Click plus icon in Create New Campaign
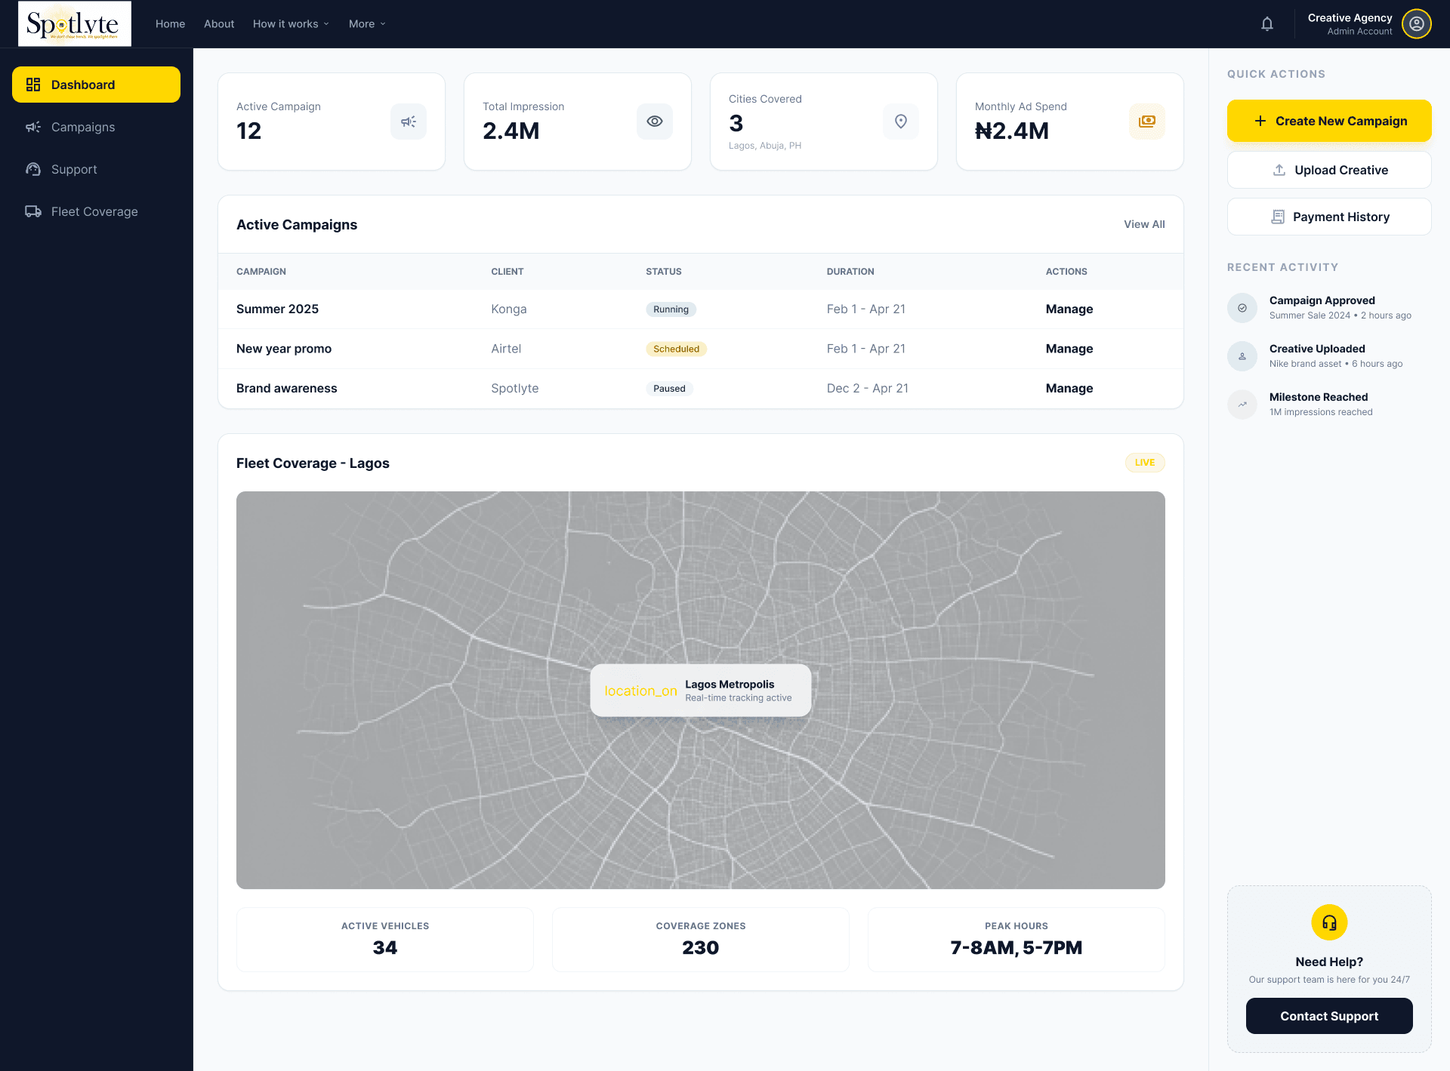 1260,121
